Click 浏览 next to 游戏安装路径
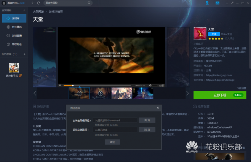 click(147, 130)
